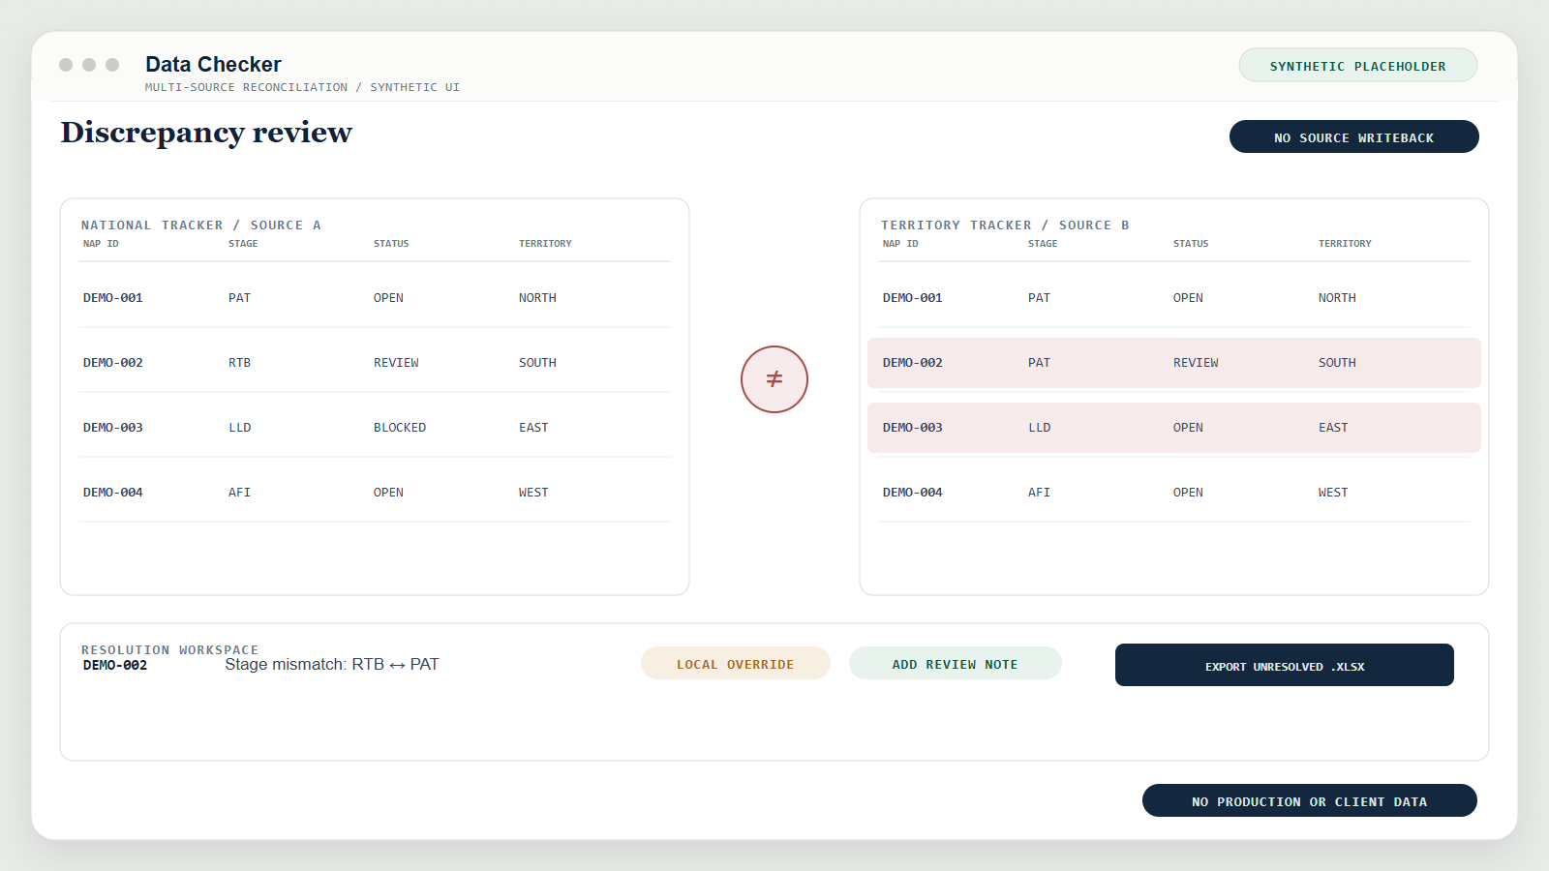The width and height of the screenshot is (1549, 871).
Task: Click the Synthetic Placeholder pill
Action: coord(1358,65)
